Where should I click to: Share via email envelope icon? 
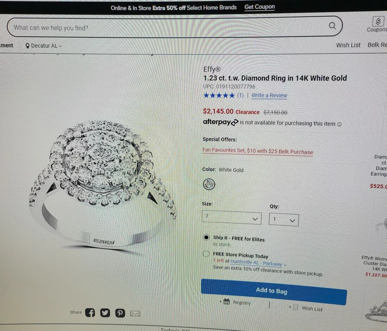click(x=135, y=313)
